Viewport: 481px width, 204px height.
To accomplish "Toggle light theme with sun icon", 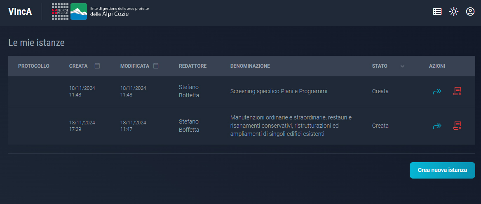I will (454, 11).
